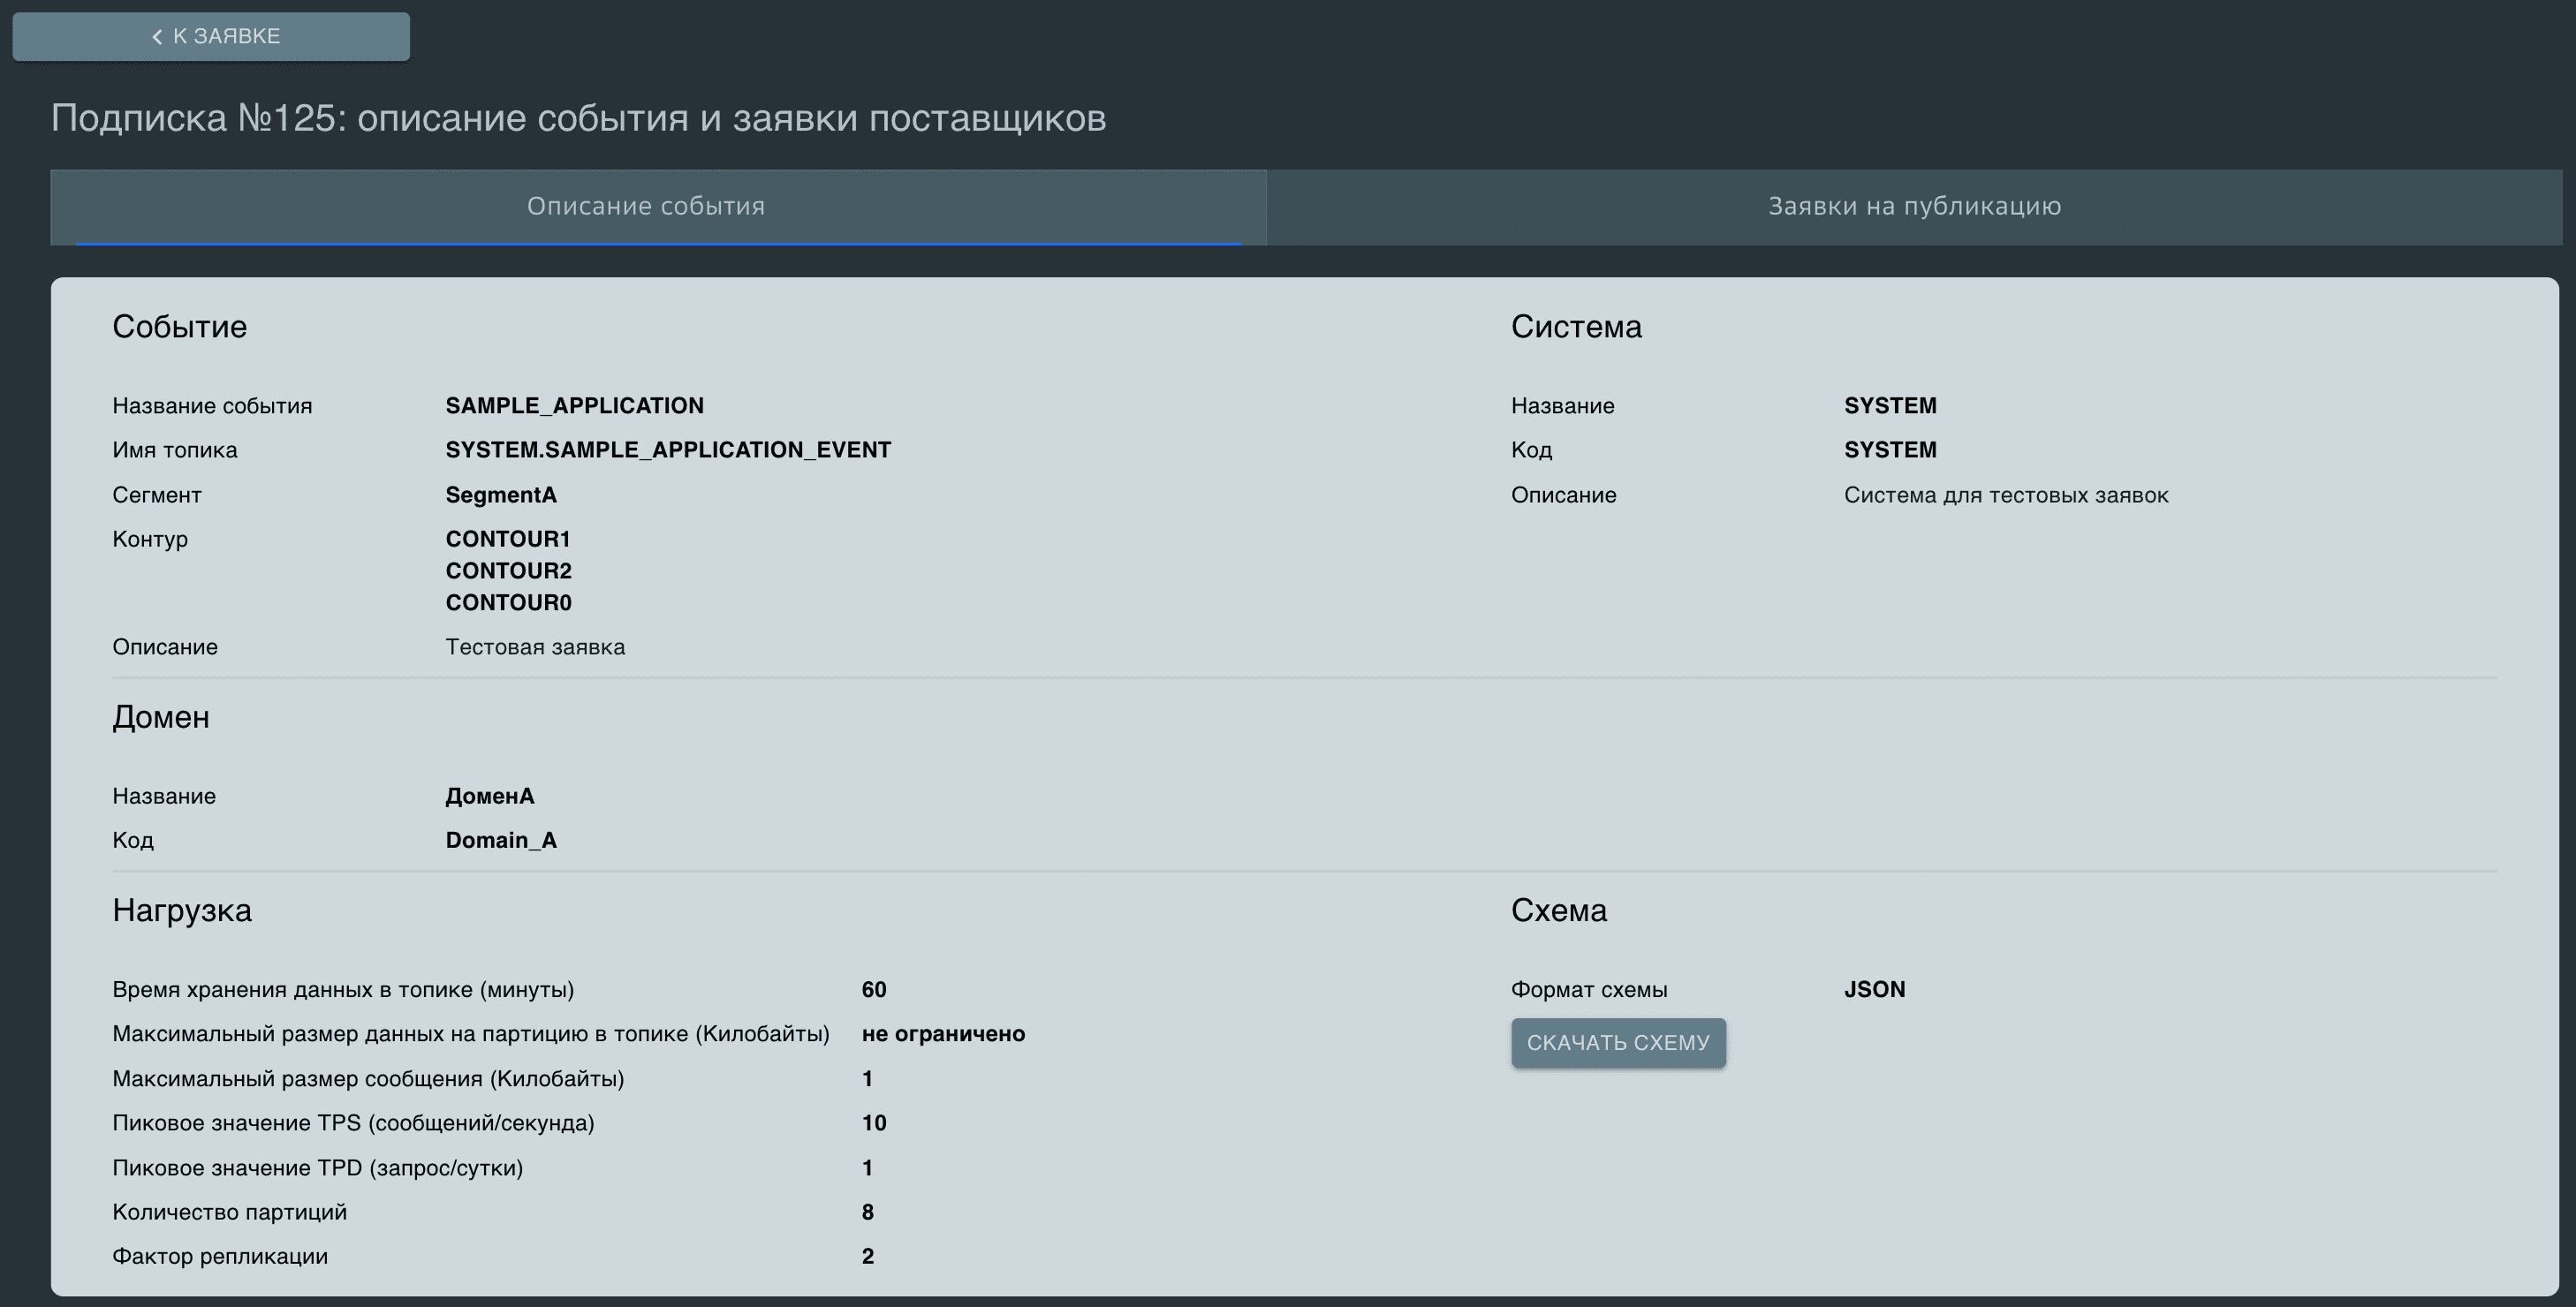The width and height of the screenshot is (2576, 1307).
Task: Click event name SAMPLE_APPLICATION value
Action: pos(574,406)
